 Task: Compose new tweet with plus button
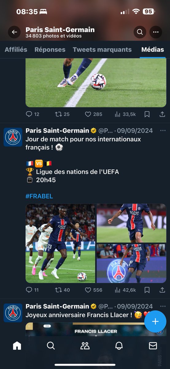[155, 322]
